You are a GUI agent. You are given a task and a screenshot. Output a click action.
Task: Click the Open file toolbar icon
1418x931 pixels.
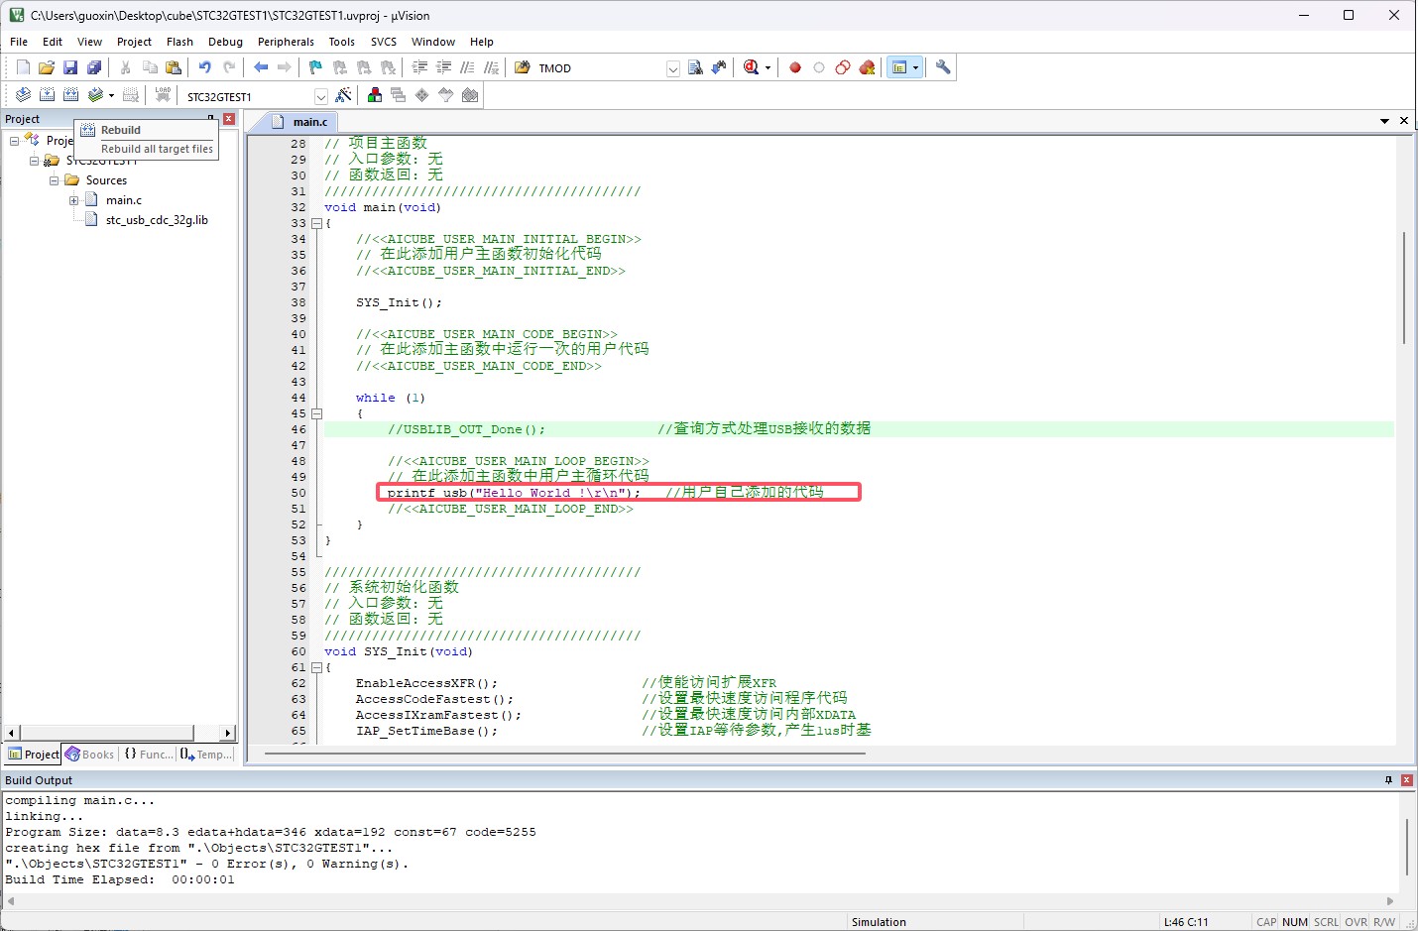(47, 67)
